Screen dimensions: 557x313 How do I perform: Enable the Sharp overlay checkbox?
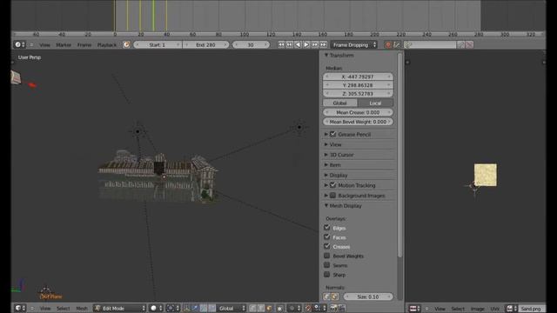point(327,275)
